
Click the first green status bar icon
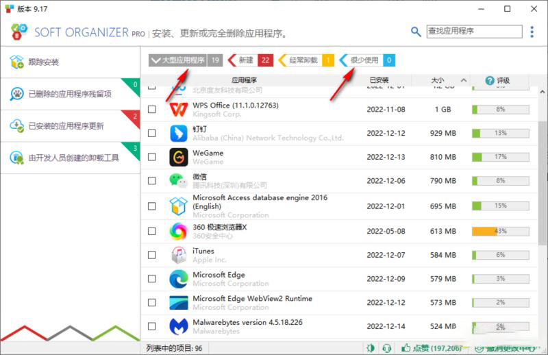click(x=370, y=348)
